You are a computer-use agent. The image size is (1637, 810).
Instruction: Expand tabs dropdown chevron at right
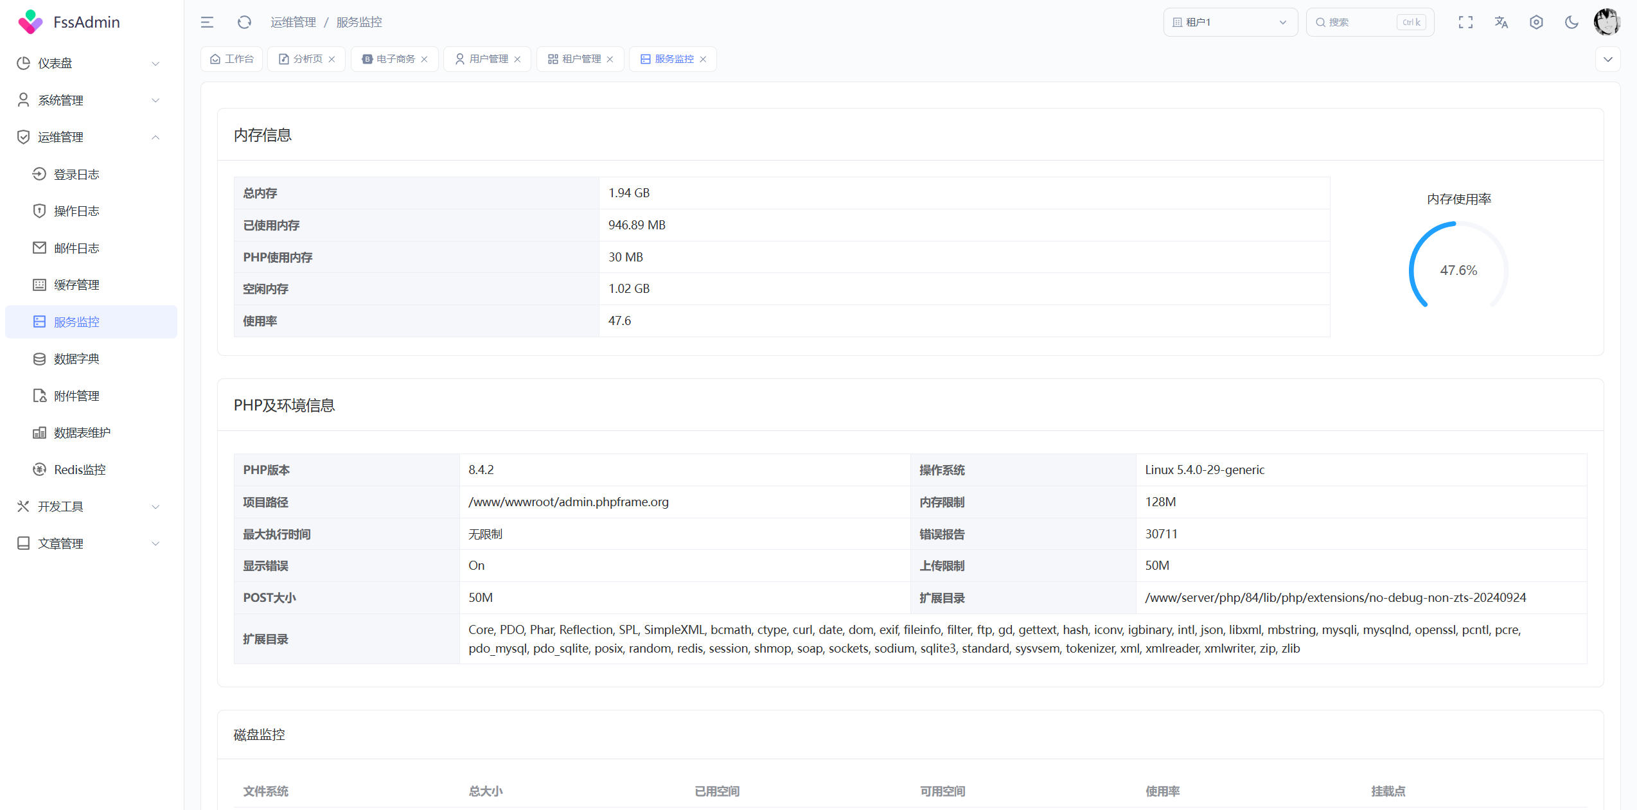[x=1607, y=59]
